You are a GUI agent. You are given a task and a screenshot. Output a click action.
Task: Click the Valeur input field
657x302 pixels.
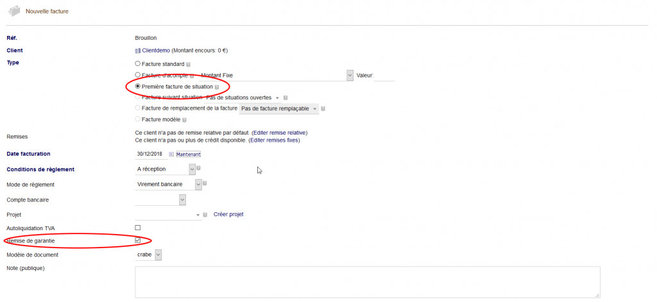384,76
